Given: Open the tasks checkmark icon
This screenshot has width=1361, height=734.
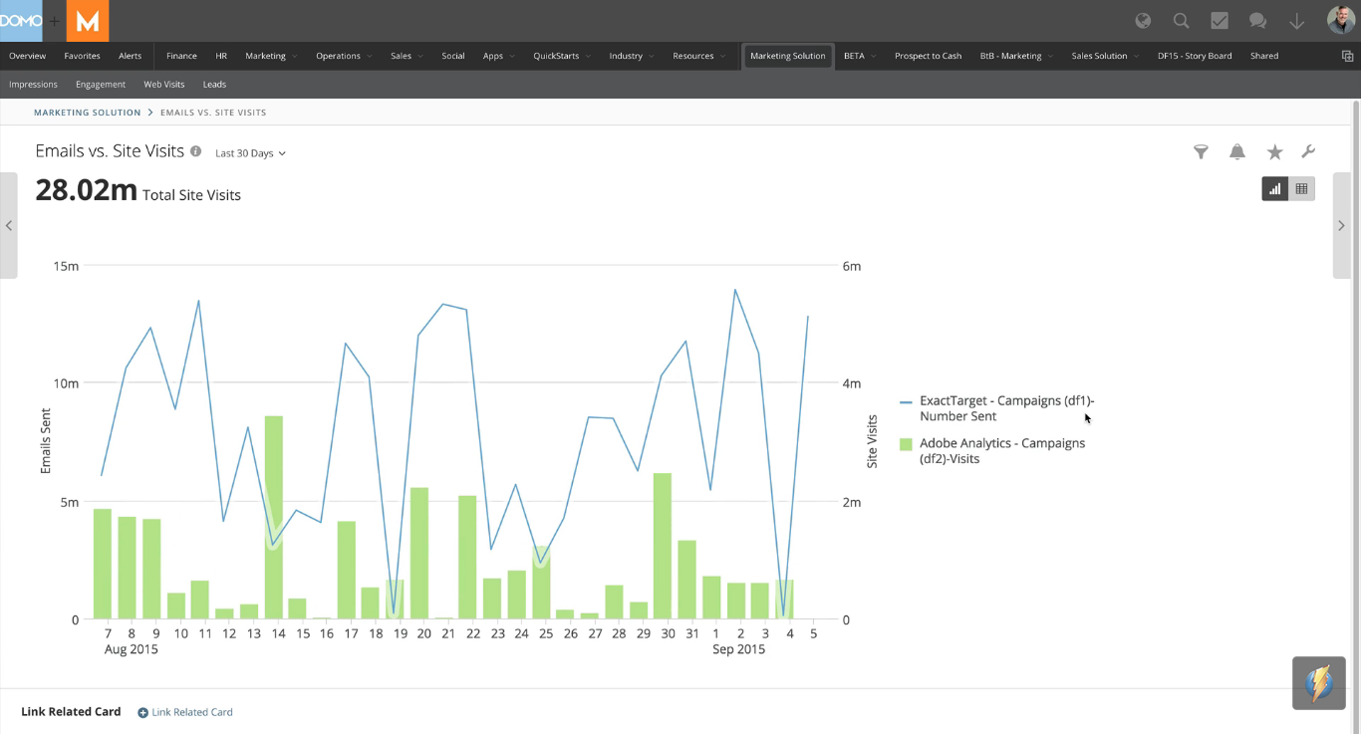Looking at the screenshot, I should click(x=1219, y=21).
